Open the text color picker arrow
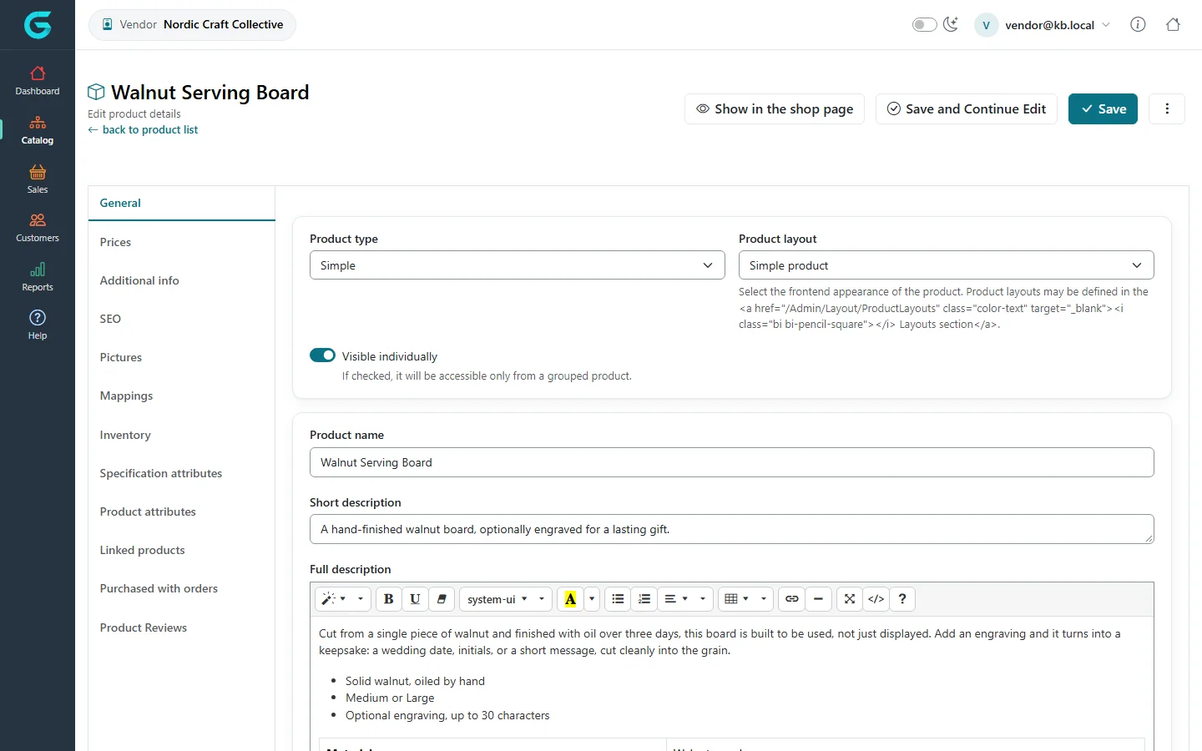The width and height of the screenshot is (1202, 751). point(592,599)
